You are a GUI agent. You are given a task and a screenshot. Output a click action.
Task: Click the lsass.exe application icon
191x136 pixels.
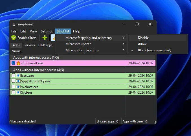18,76
